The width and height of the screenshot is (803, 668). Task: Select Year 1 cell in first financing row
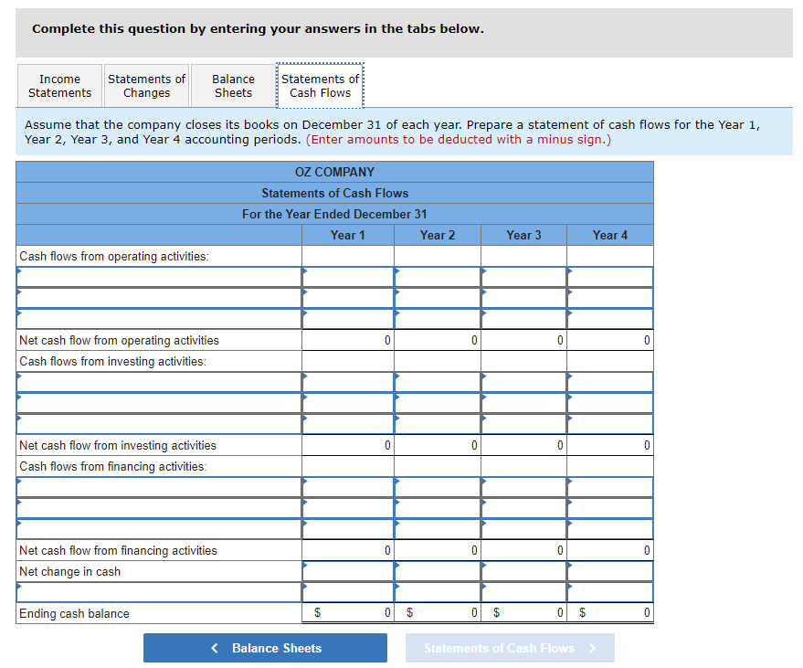pos(348,487)
